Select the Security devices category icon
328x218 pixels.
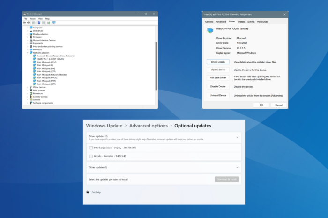(31, 97)
